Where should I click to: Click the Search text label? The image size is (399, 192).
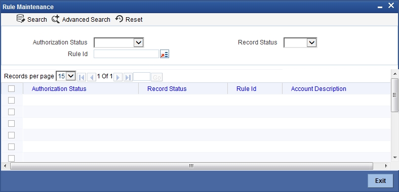click(x=37, y=20)
